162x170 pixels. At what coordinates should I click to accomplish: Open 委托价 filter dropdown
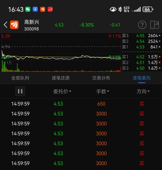point(62,91)
